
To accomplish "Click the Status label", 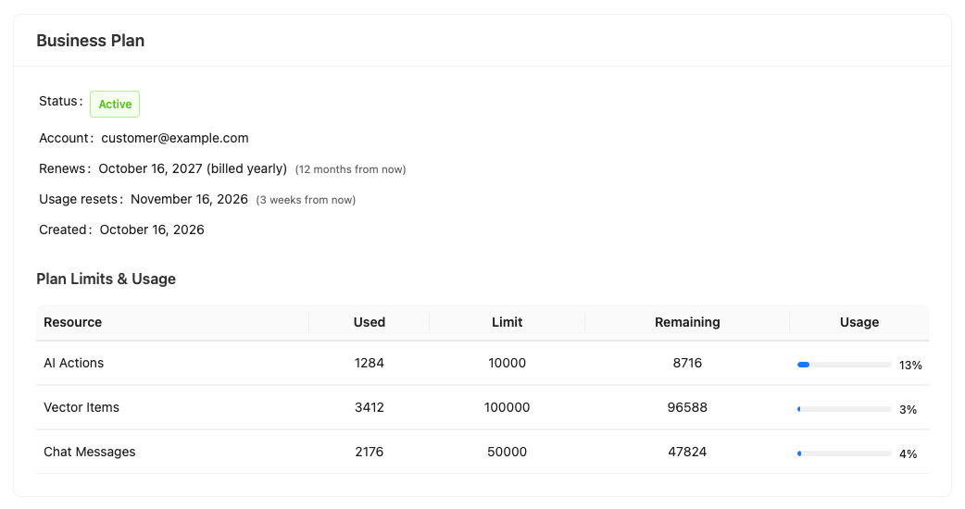I will [60, 101].
